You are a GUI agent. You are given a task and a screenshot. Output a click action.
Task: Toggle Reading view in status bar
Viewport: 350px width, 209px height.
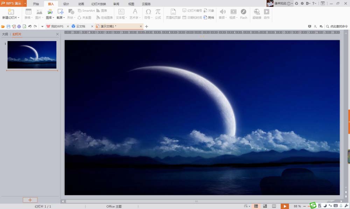point(274,206)
